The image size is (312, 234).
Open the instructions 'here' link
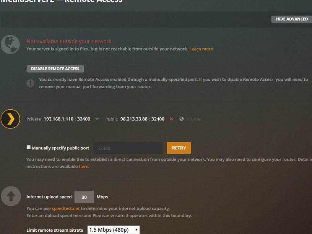click(84, 167)
